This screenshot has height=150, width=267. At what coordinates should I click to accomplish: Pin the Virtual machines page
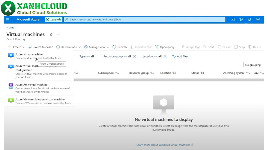pos(51,35)
